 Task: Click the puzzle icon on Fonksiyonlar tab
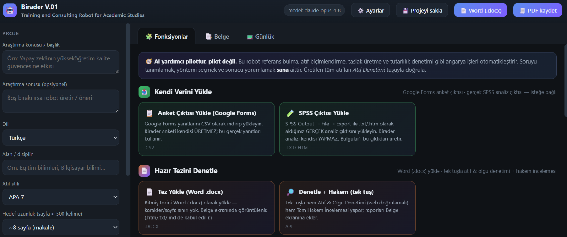(149, 37)
